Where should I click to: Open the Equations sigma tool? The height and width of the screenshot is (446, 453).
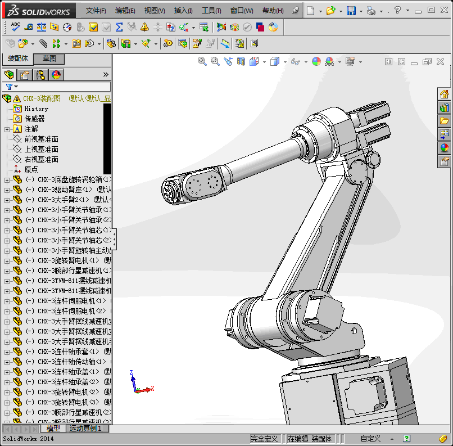coord(119,27)
